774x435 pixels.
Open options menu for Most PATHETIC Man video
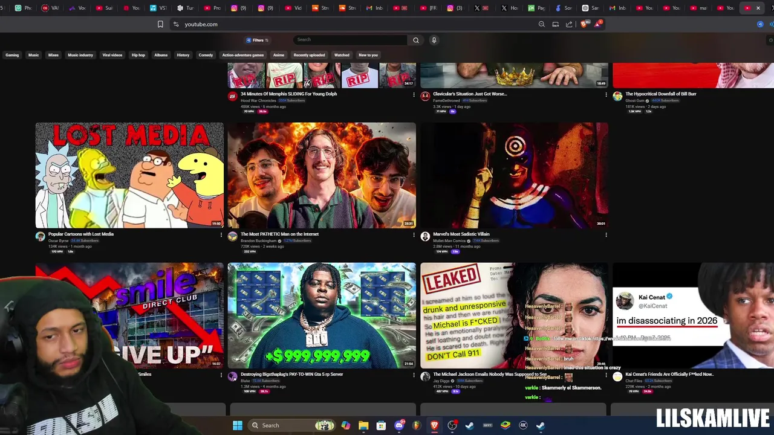414,234
